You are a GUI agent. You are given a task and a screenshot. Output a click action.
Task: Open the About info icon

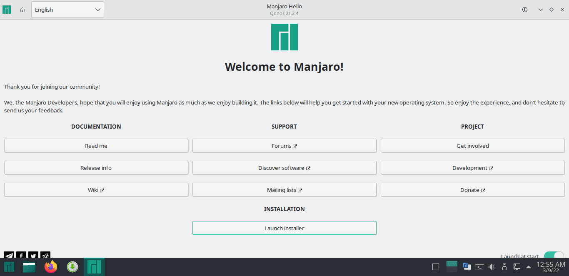tap(525, 10)
